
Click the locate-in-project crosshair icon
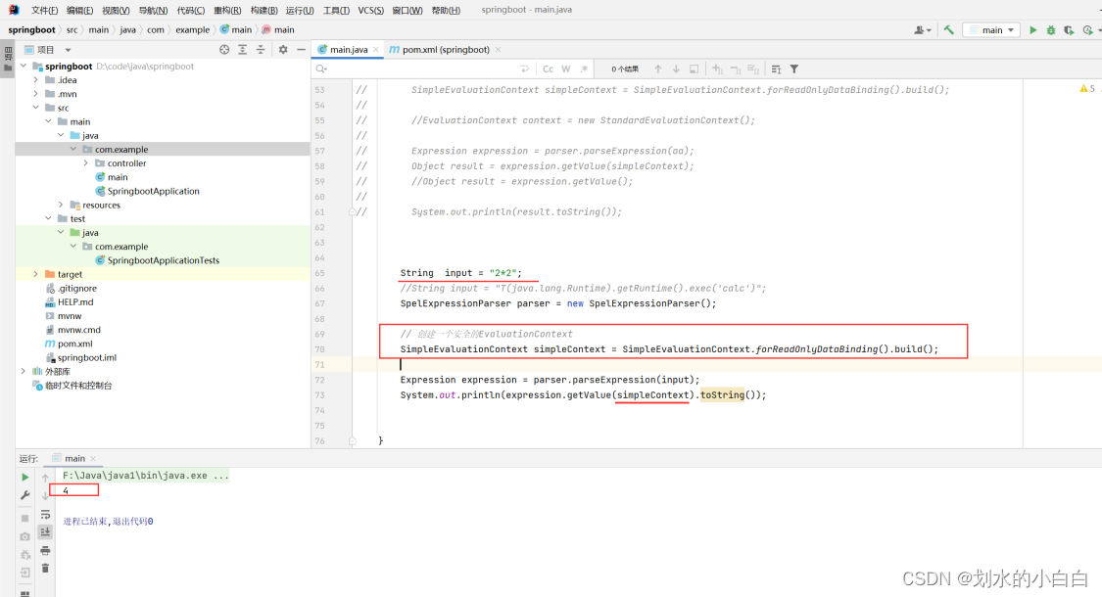coord(224,50)
